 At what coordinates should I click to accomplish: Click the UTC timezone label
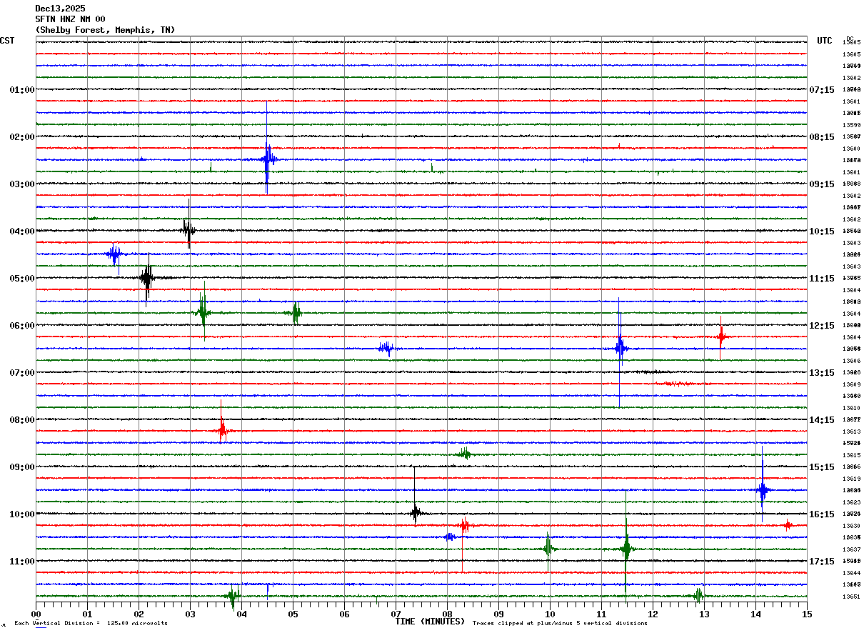(x=824, y=41)
